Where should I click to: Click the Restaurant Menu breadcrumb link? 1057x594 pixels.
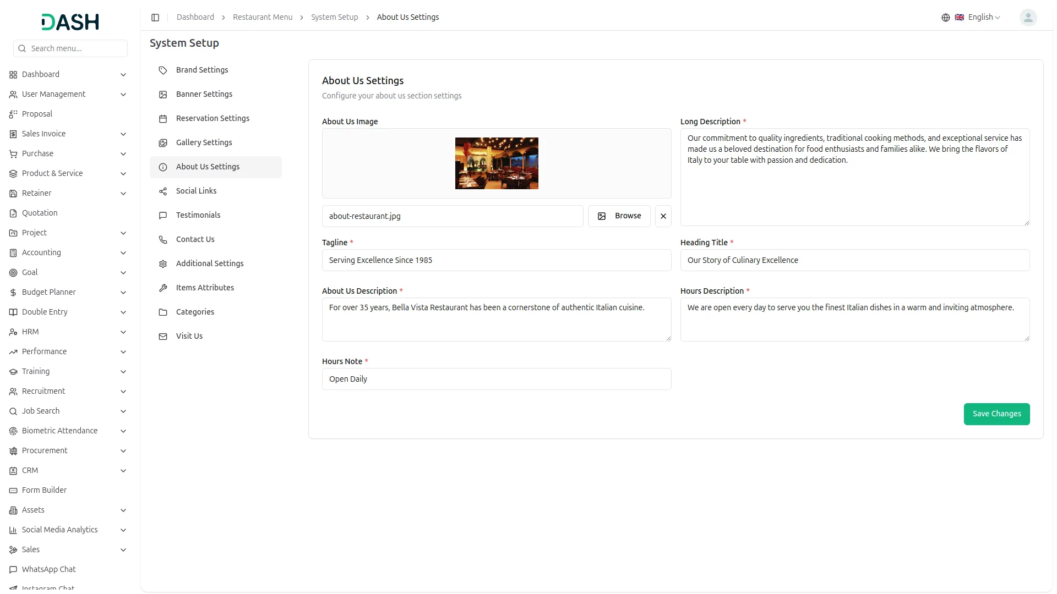pyautogui.click(x=263, y=18)
